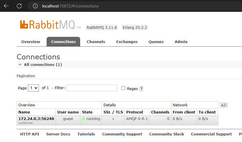The width and height of the screenshot is (242, 142).
Task: Open the Exchanges tab
Action: tap(127, 42)
